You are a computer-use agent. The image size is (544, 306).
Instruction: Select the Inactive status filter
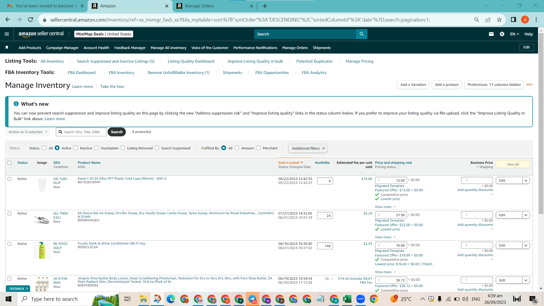pyautogui.click(x=75, y=148)
